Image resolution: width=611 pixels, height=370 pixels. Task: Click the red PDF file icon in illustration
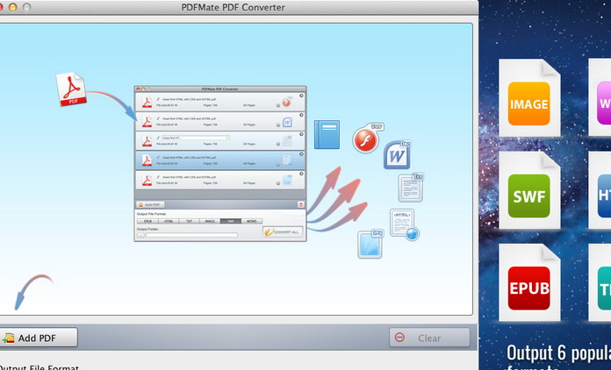coord(71,89)
